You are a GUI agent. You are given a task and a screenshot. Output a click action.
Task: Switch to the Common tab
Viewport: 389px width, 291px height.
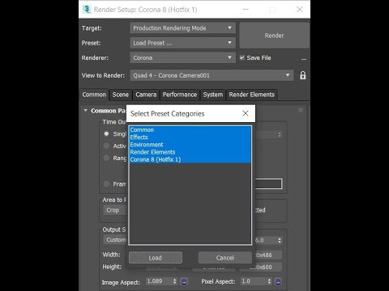[x=94, y=95]
